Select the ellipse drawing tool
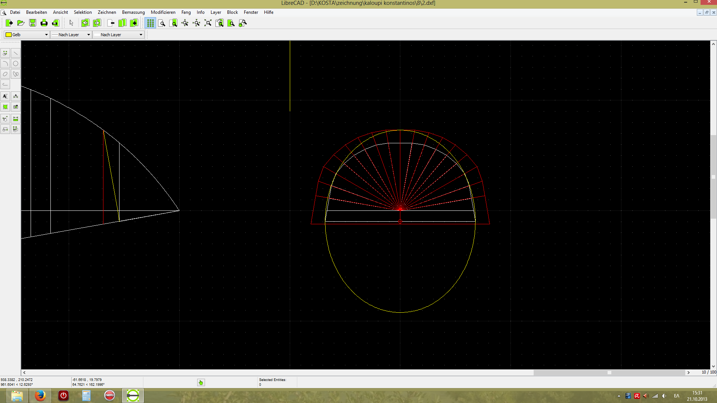Screen dimensions: 717x403 pos(5,74)
